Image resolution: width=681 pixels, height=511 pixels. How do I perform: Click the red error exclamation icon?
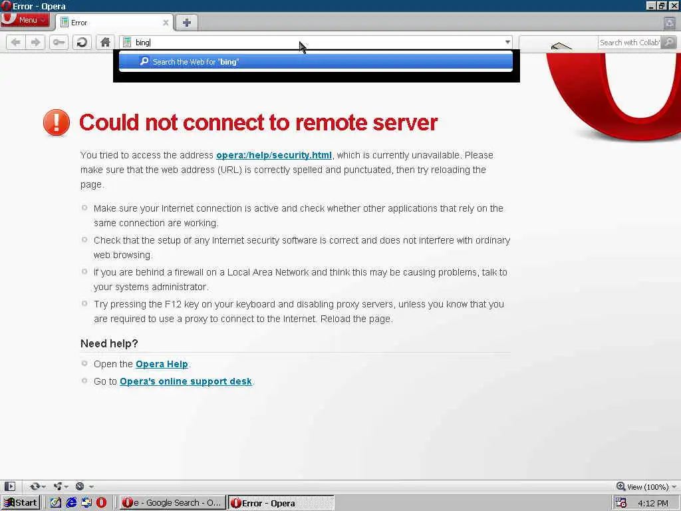click(x=57, y=122)
